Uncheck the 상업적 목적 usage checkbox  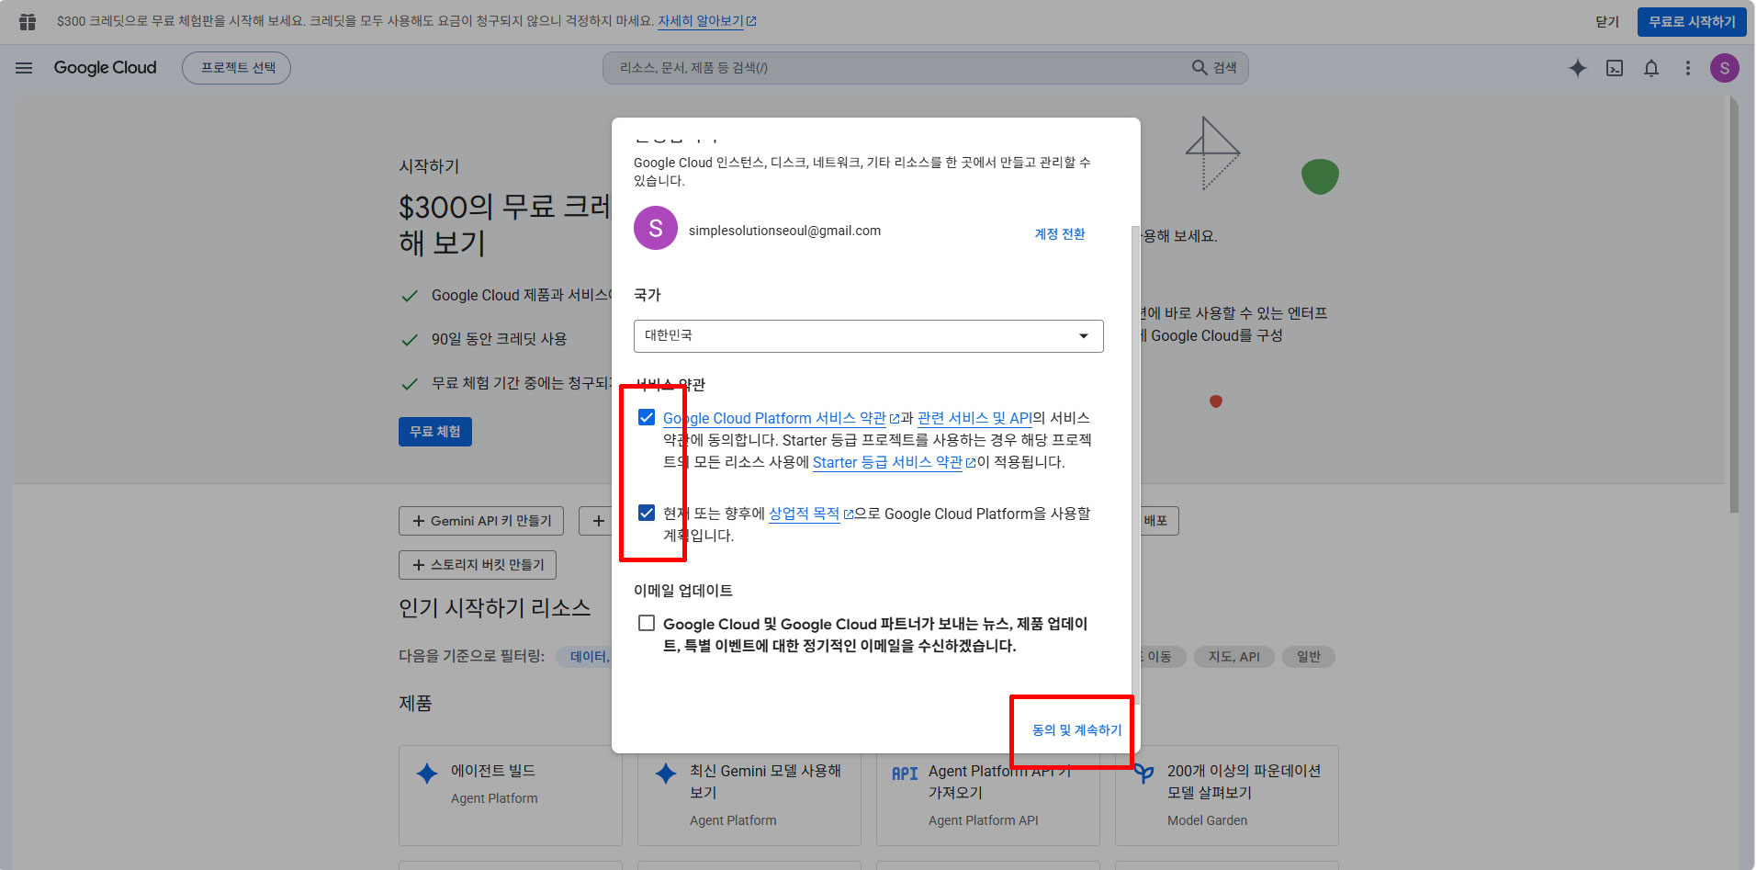647,513
